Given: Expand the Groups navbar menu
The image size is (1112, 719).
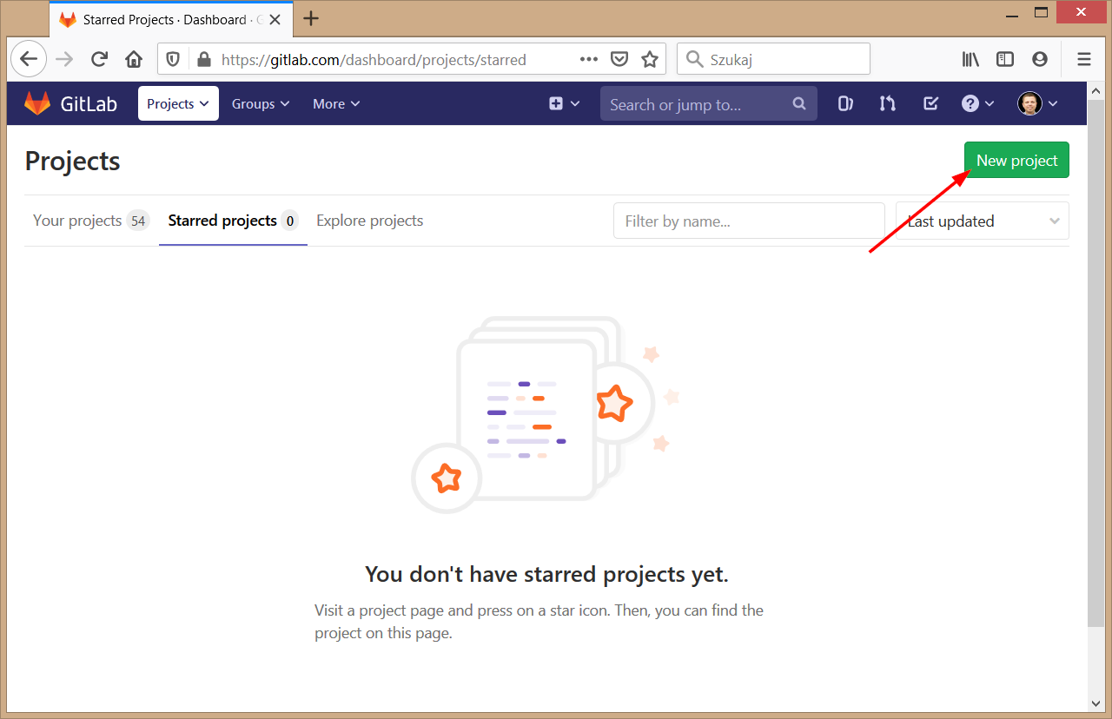Looking at the screenshot, I should tap(259, 104).
